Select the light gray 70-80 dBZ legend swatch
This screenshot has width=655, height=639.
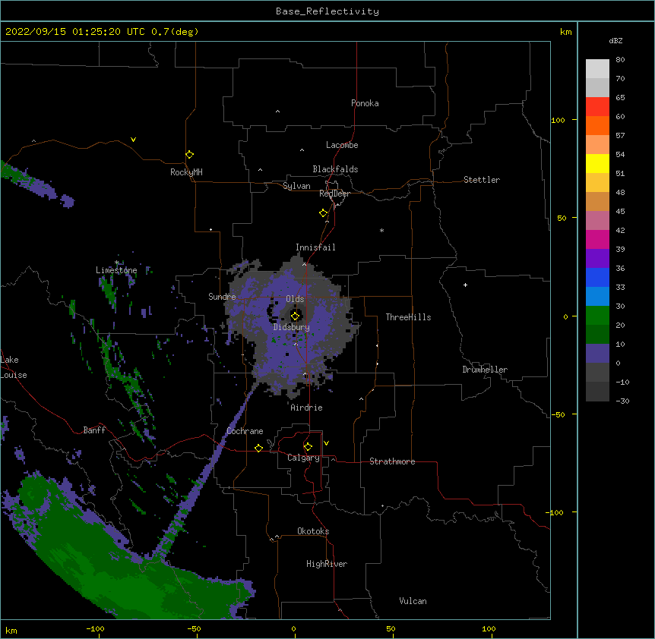(x=597, y=69)
